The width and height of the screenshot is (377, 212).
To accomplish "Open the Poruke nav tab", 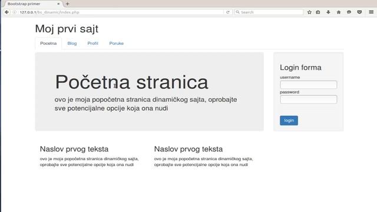I will point(117,43).
